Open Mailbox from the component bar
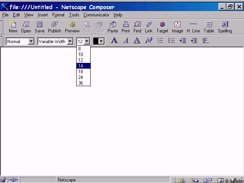The height and width of the screenshot is (183, 244). [194, 180]
